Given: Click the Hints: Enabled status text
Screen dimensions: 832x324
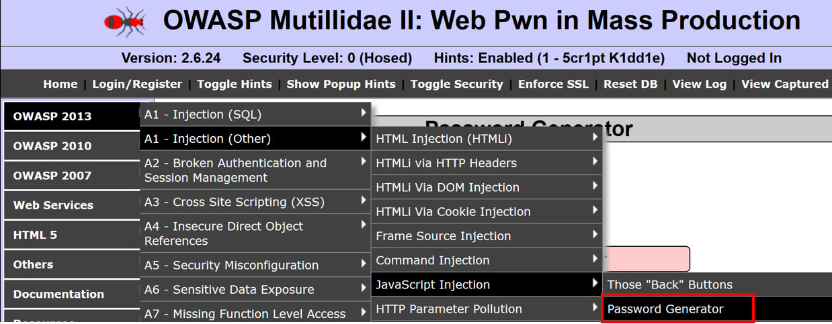Looking at the screenshot, I should point(549,58).
